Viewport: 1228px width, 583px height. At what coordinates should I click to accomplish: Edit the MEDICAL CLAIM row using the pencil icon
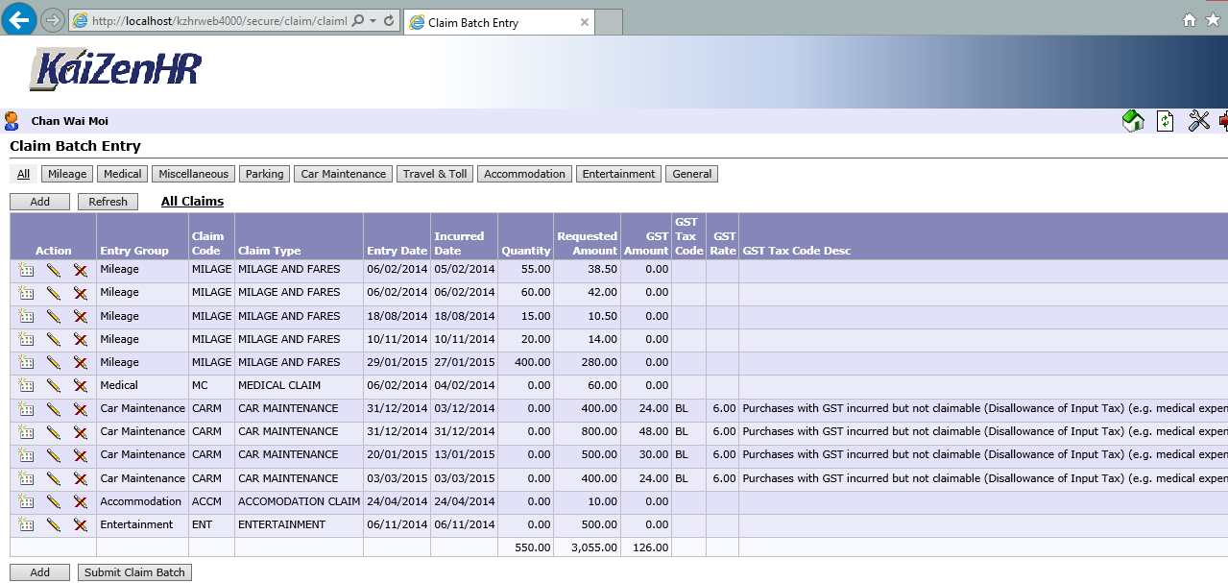tap(54, 385)
